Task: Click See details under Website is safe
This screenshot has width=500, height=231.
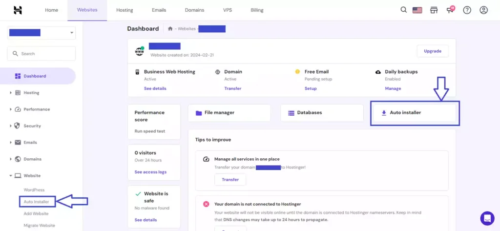Action: 146,220
